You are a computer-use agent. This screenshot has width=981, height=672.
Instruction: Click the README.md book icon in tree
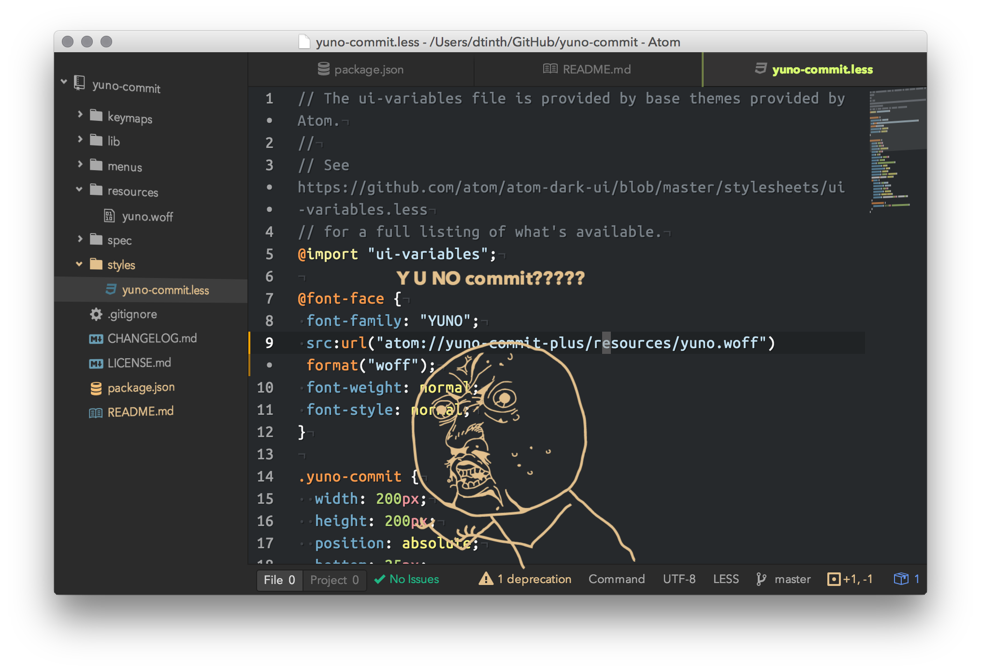[96, 413]
